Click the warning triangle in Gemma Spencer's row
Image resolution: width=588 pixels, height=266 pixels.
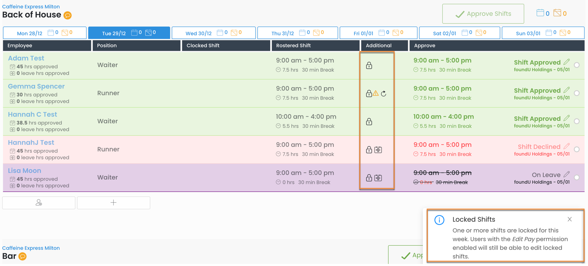point(376,93)
